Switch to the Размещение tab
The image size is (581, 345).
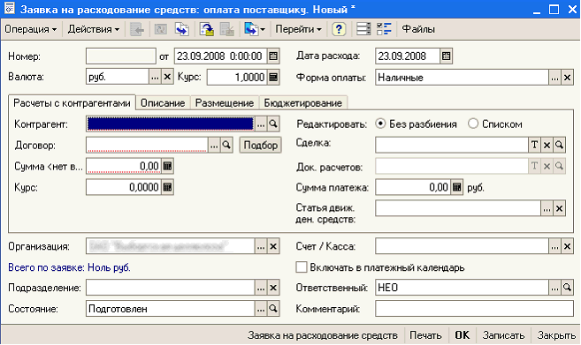225,103
